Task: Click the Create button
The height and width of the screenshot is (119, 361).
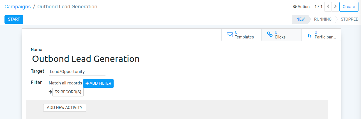Action: (x=349, y=7)
